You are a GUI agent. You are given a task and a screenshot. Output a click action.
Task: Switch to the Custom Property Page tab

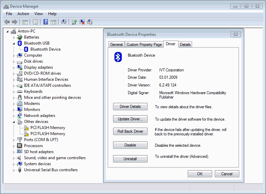[144, 45]
